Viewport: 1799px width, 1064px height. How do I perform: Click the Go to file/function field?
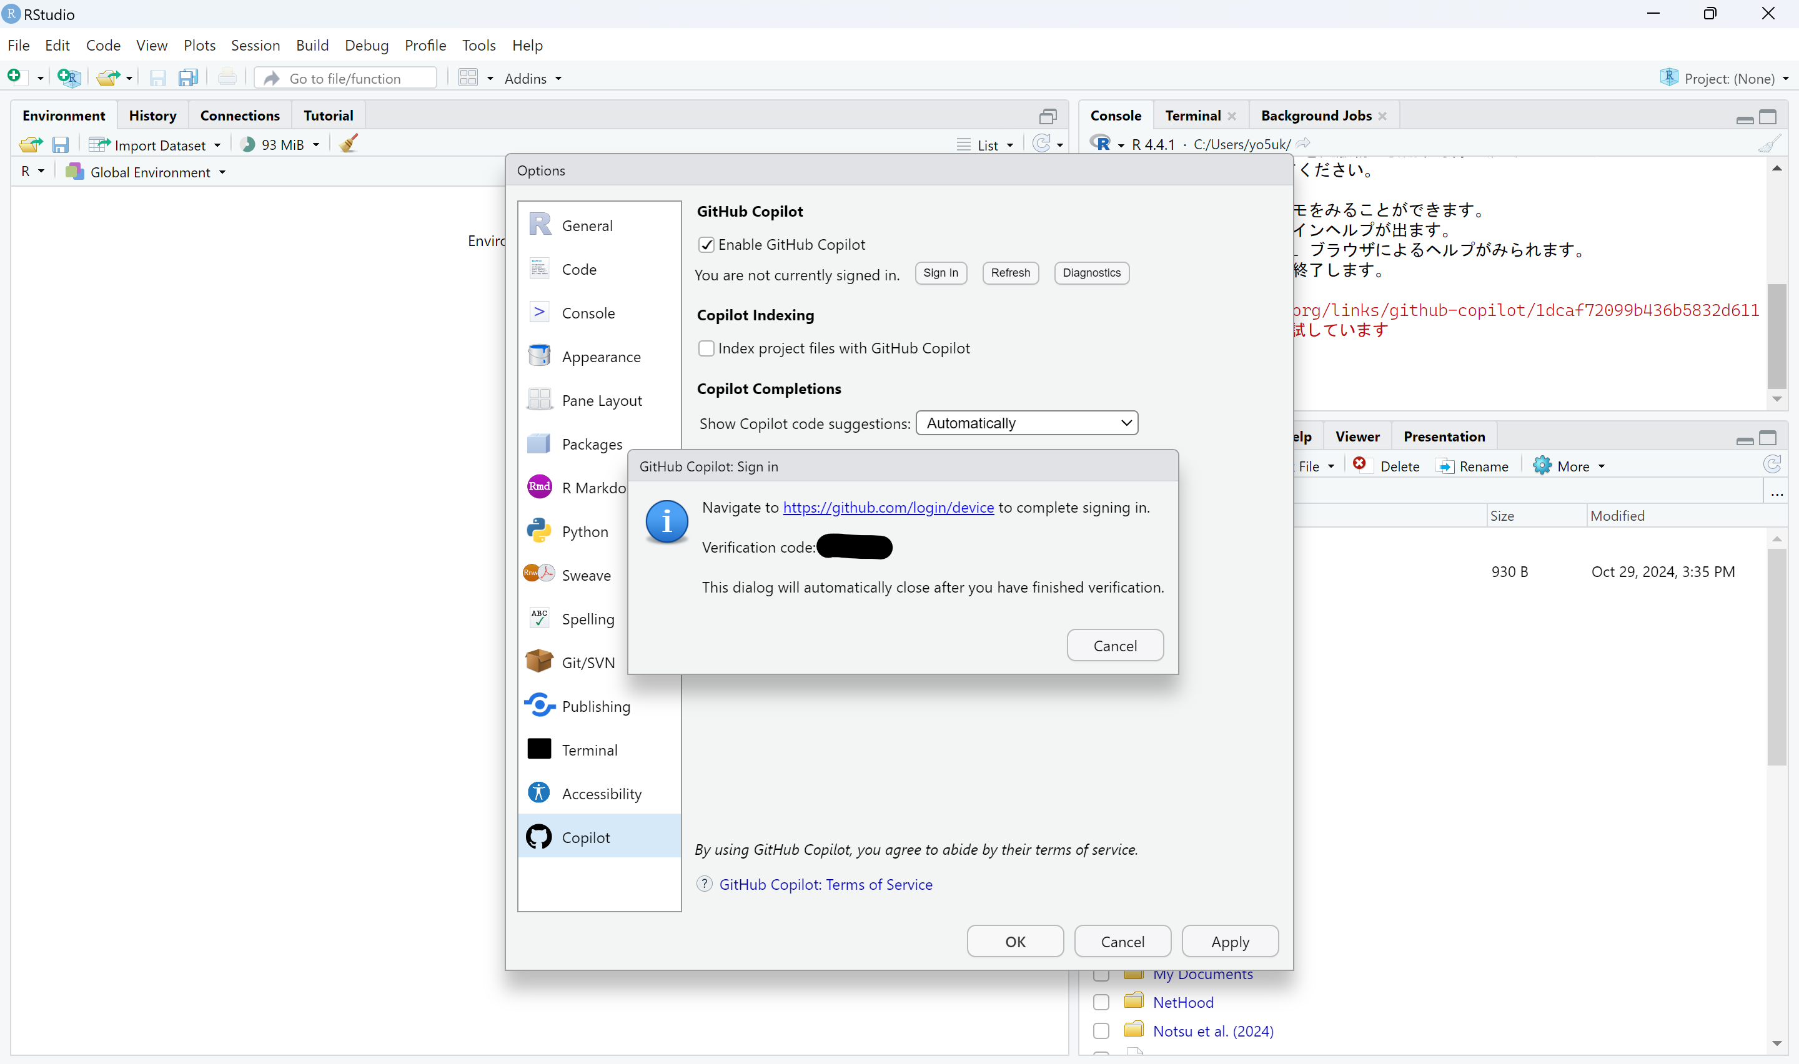[345, 78]
